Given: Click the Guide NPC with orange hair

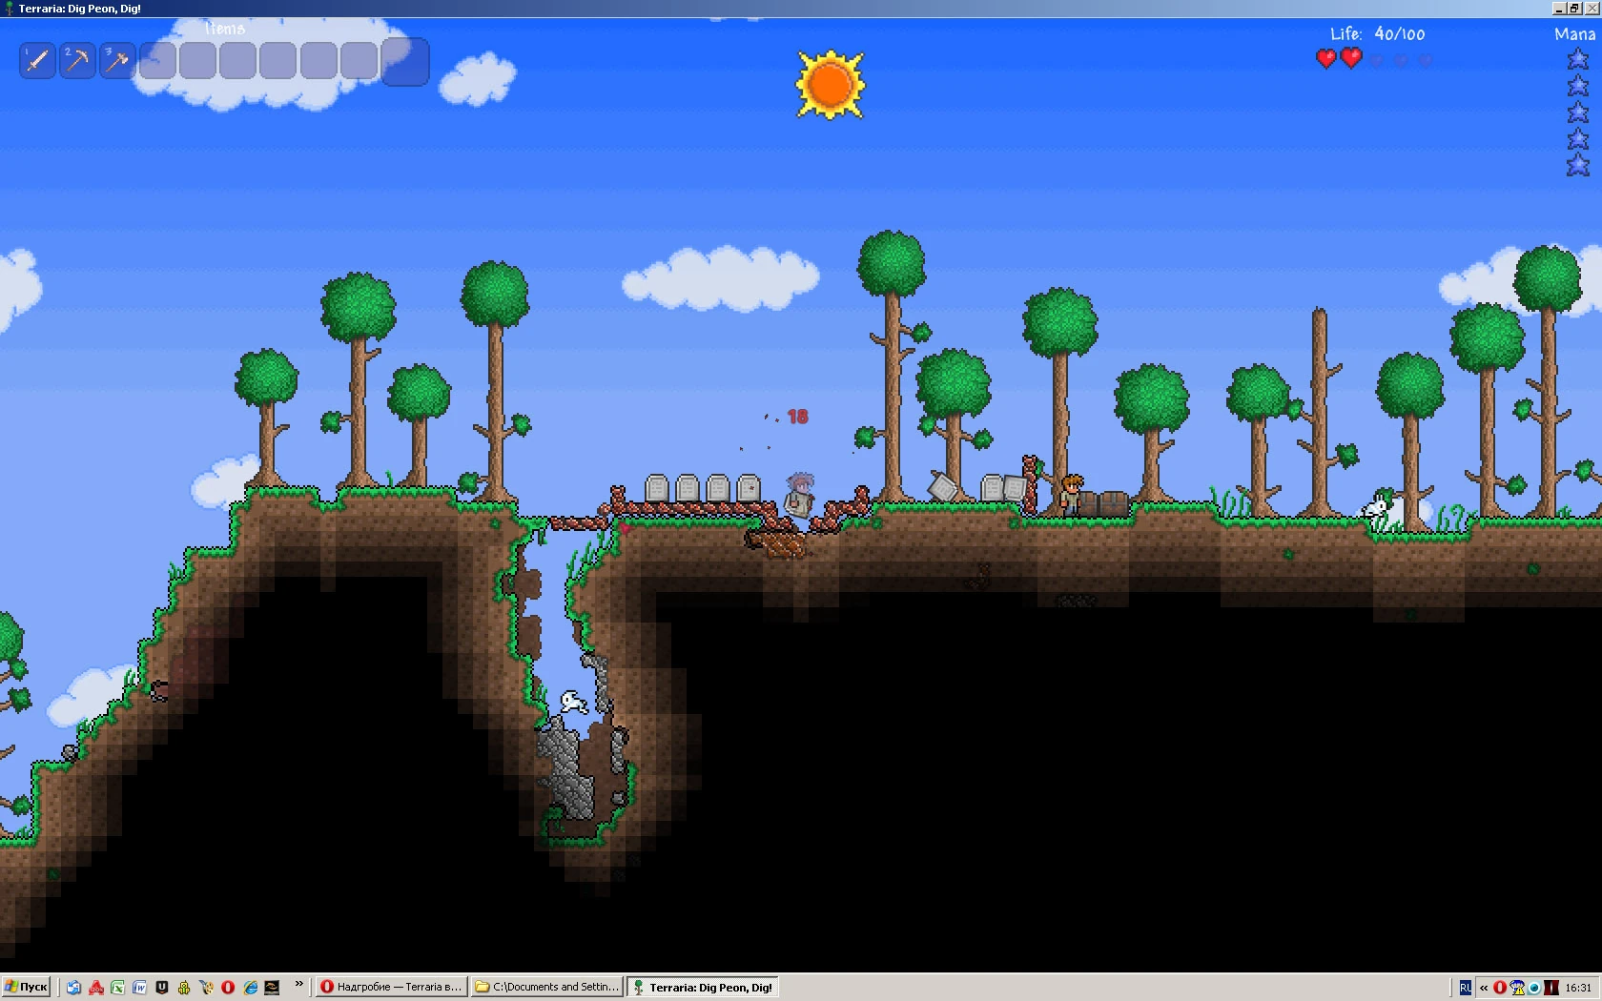Looking at the screenshot, I should 1072,495.
